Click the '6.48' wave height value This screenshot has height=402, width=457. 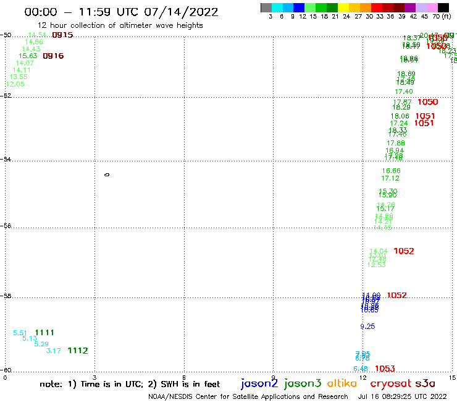click(x=361, y=369)
